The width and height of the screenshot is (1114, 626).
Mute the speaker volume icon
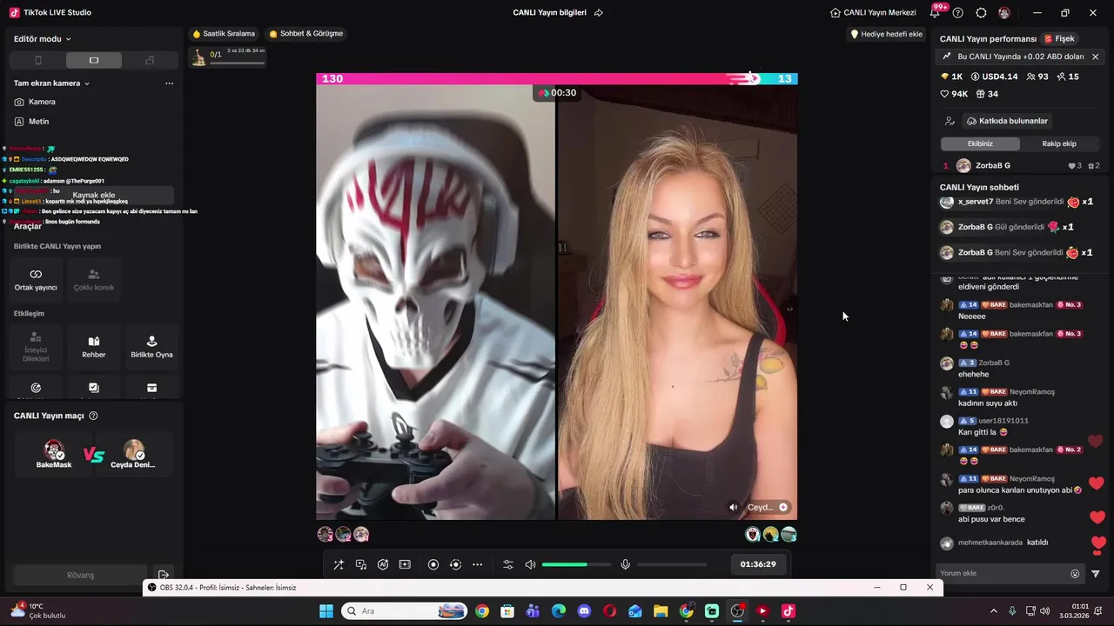(x=530, y=564)
